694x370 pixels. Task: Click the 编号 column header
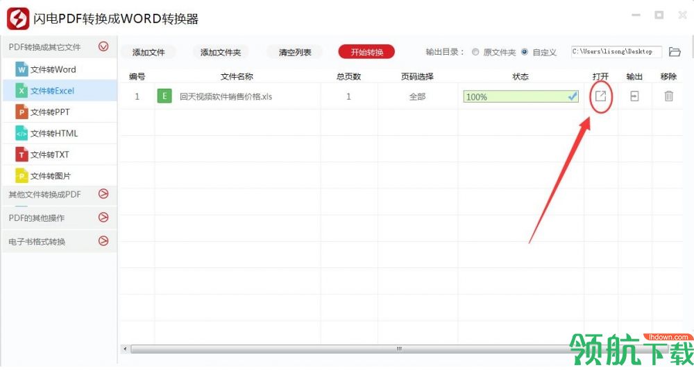click(137, 76)
